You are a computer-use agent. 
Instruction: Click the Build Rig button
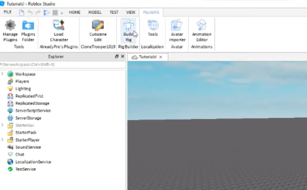(128, 30)
